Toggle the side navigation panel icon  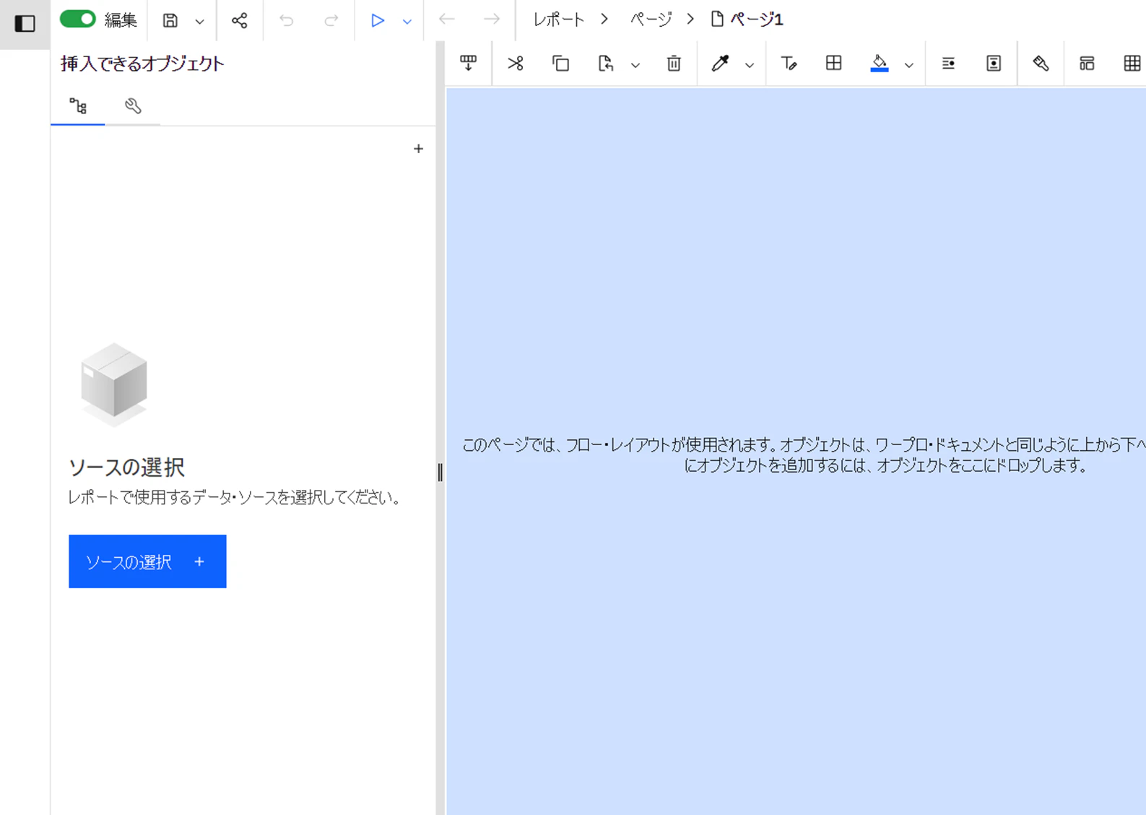pyautogui.click(x=25, y=23)
